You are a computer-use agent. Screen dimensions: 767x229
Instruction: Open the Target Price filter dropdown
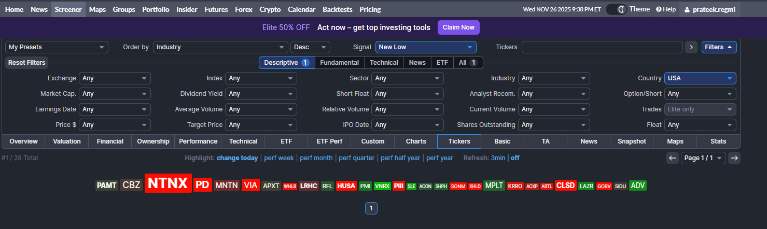[261, 125]
